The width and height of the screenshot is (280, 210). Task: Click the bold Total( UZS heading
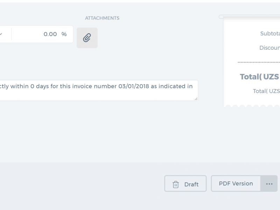click(x=259, y=77)
